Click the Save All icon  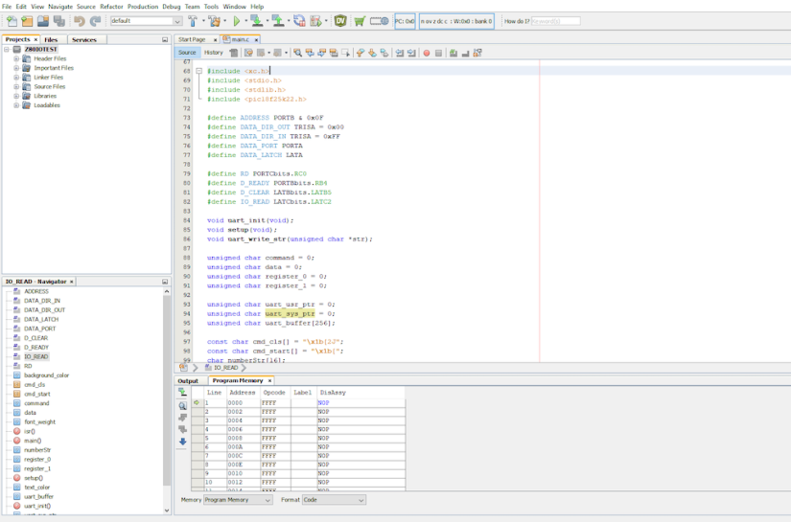coord(59,20)
